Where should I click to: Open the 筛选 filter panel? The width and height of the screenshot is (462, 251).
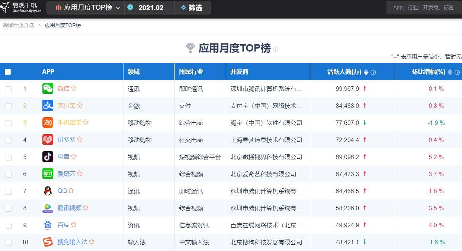(x=192, y=7)
